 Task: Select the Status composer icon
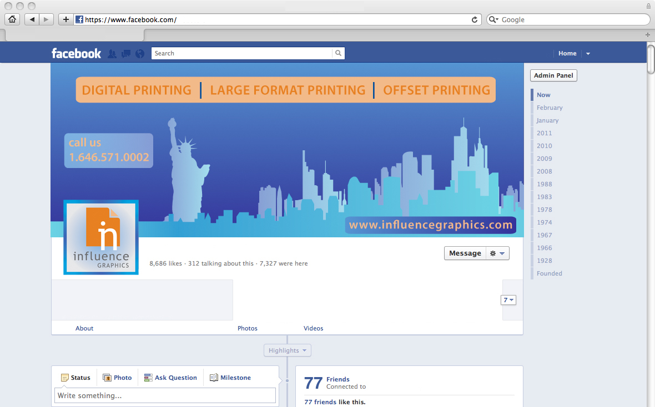(65, 377)
